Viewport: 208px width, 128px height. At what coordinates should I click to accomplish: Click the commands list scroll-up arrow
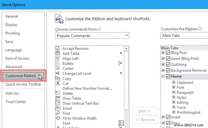click(x=126, y=49)
